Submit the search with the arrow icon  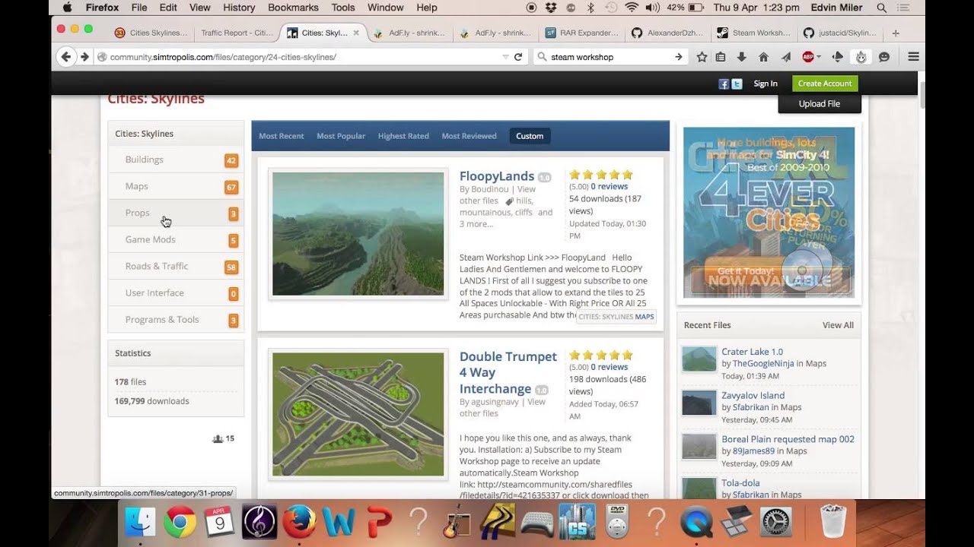click(x=678, y=57)
